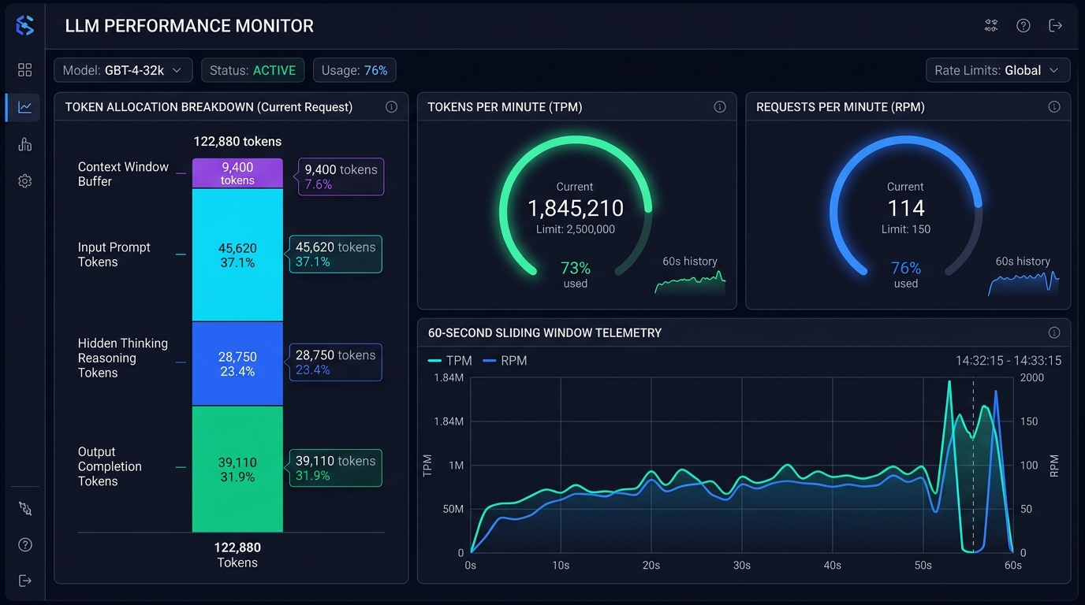Click the Limit: 150 text
The image size is (1085, 605).
click(x=906, y=229)
